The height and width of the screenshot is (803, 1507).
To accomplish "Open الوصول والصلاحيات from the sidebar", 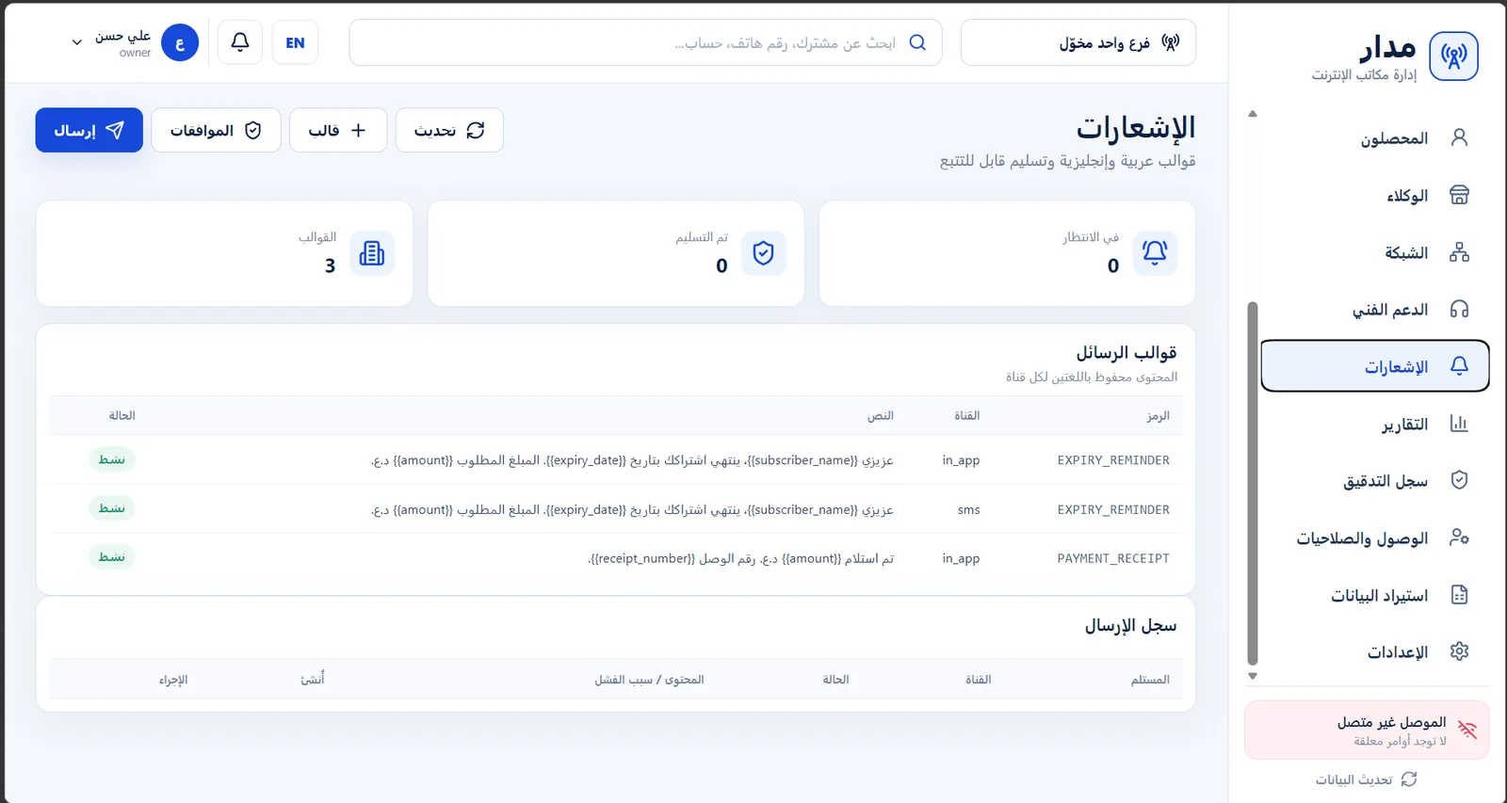I will (1374, 538).
